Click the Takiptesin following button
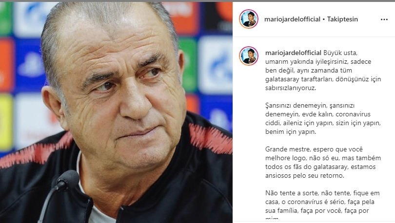The height and width of the screenshot is (223, 395). point(342,19)
